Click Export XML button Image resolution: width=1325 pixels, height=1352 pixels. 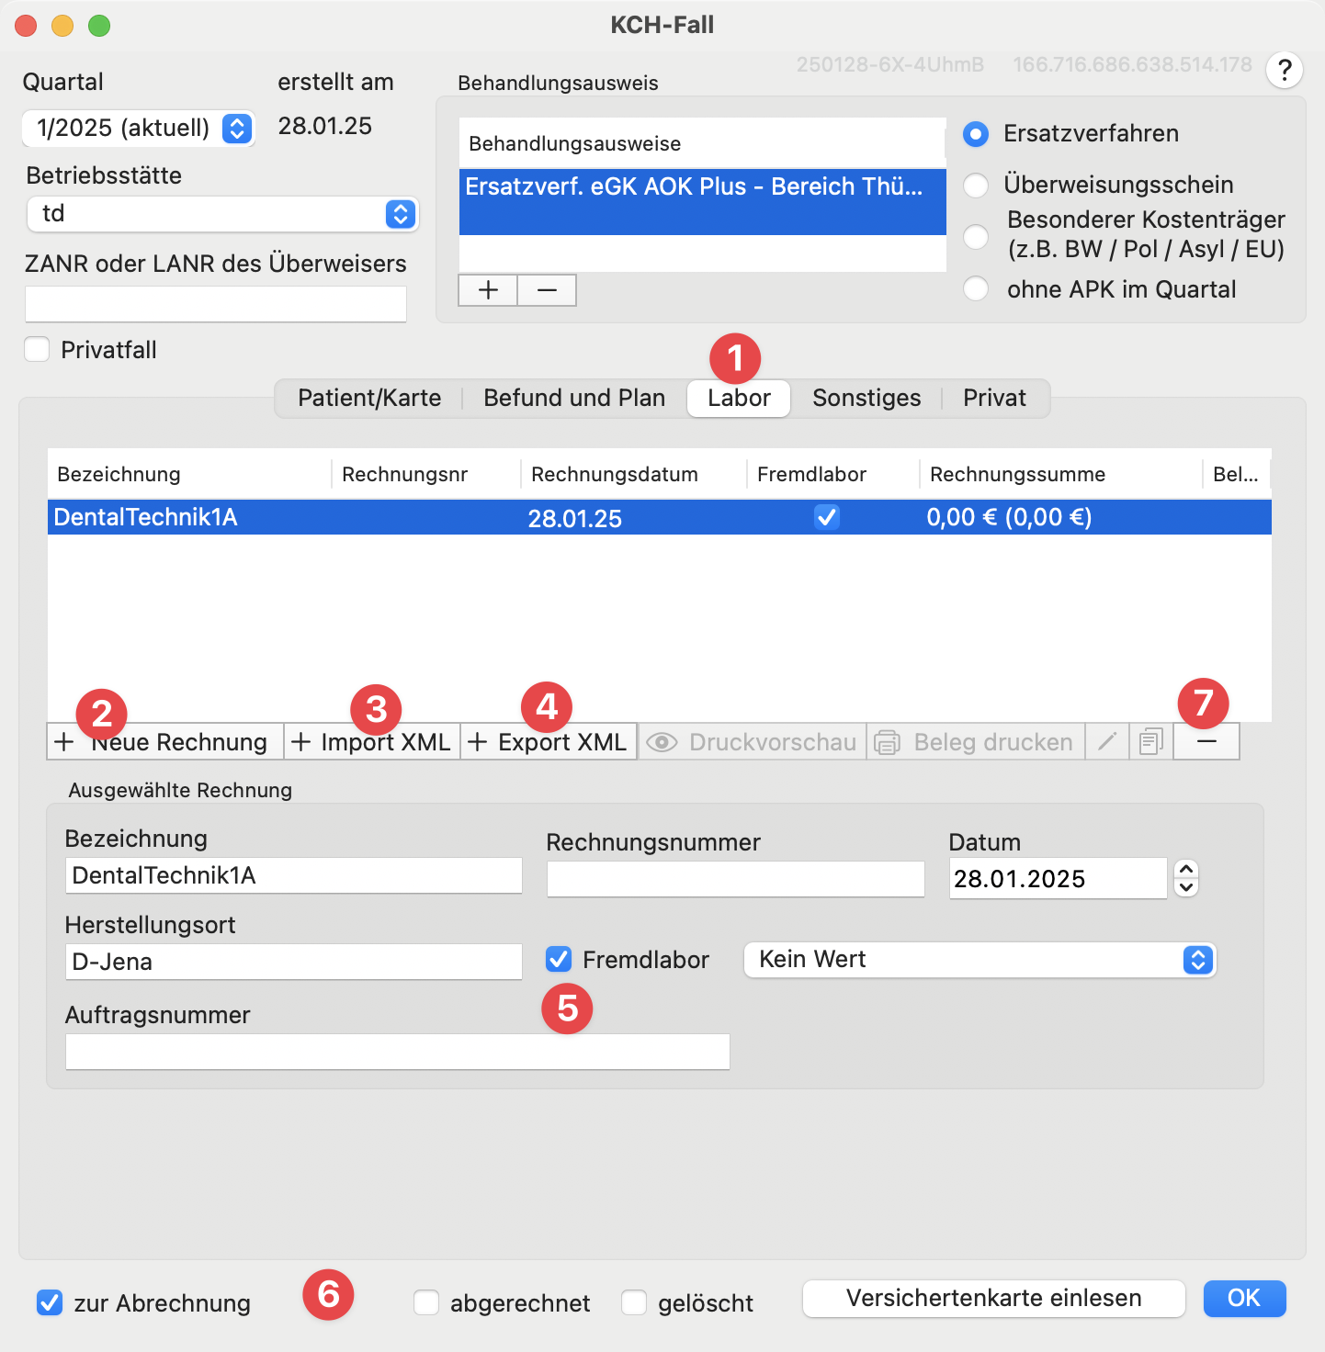[x=548, y=741]
